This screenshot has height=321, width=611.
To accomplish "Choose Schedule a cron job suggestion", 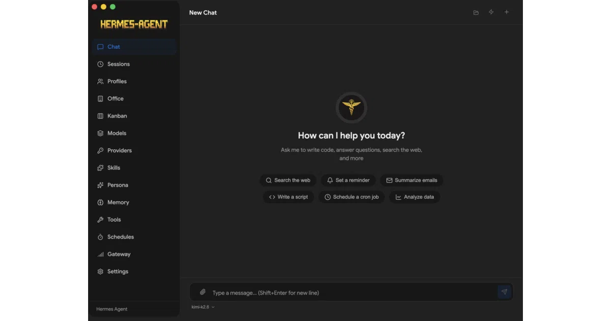I will pyautogui.click(x=352, y=197).
